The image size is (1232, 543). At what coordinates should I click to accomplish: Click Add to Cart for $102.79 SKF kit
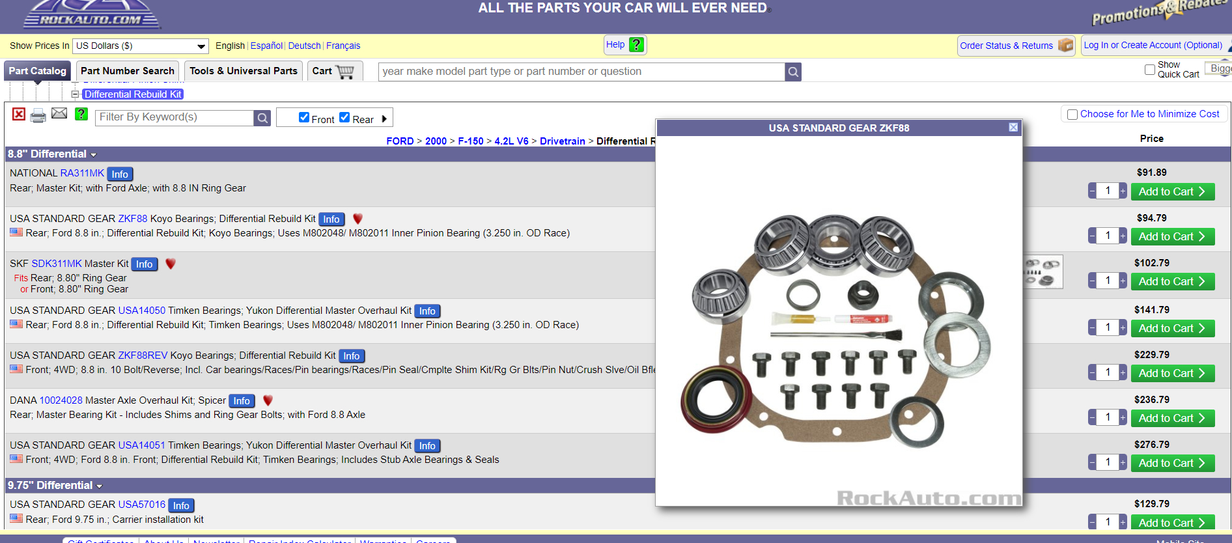coord(1173,281)
